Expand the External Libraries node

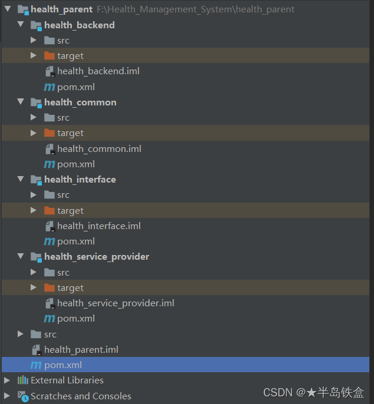7,380
